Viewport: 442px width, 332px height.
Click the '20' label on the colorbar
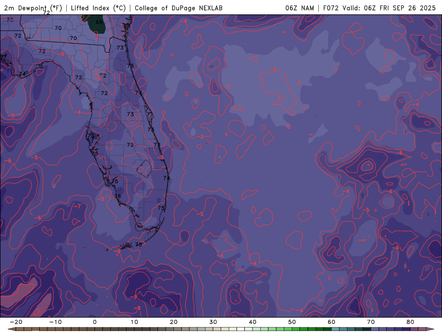coord(173,322)
